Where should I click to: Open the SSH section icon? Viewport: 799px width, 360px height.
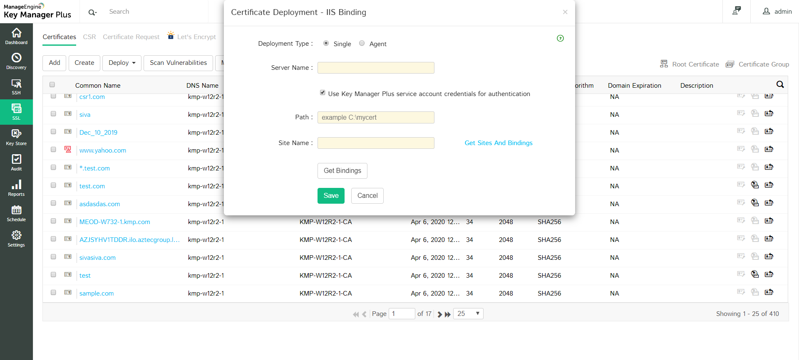(x=16, y=86)
